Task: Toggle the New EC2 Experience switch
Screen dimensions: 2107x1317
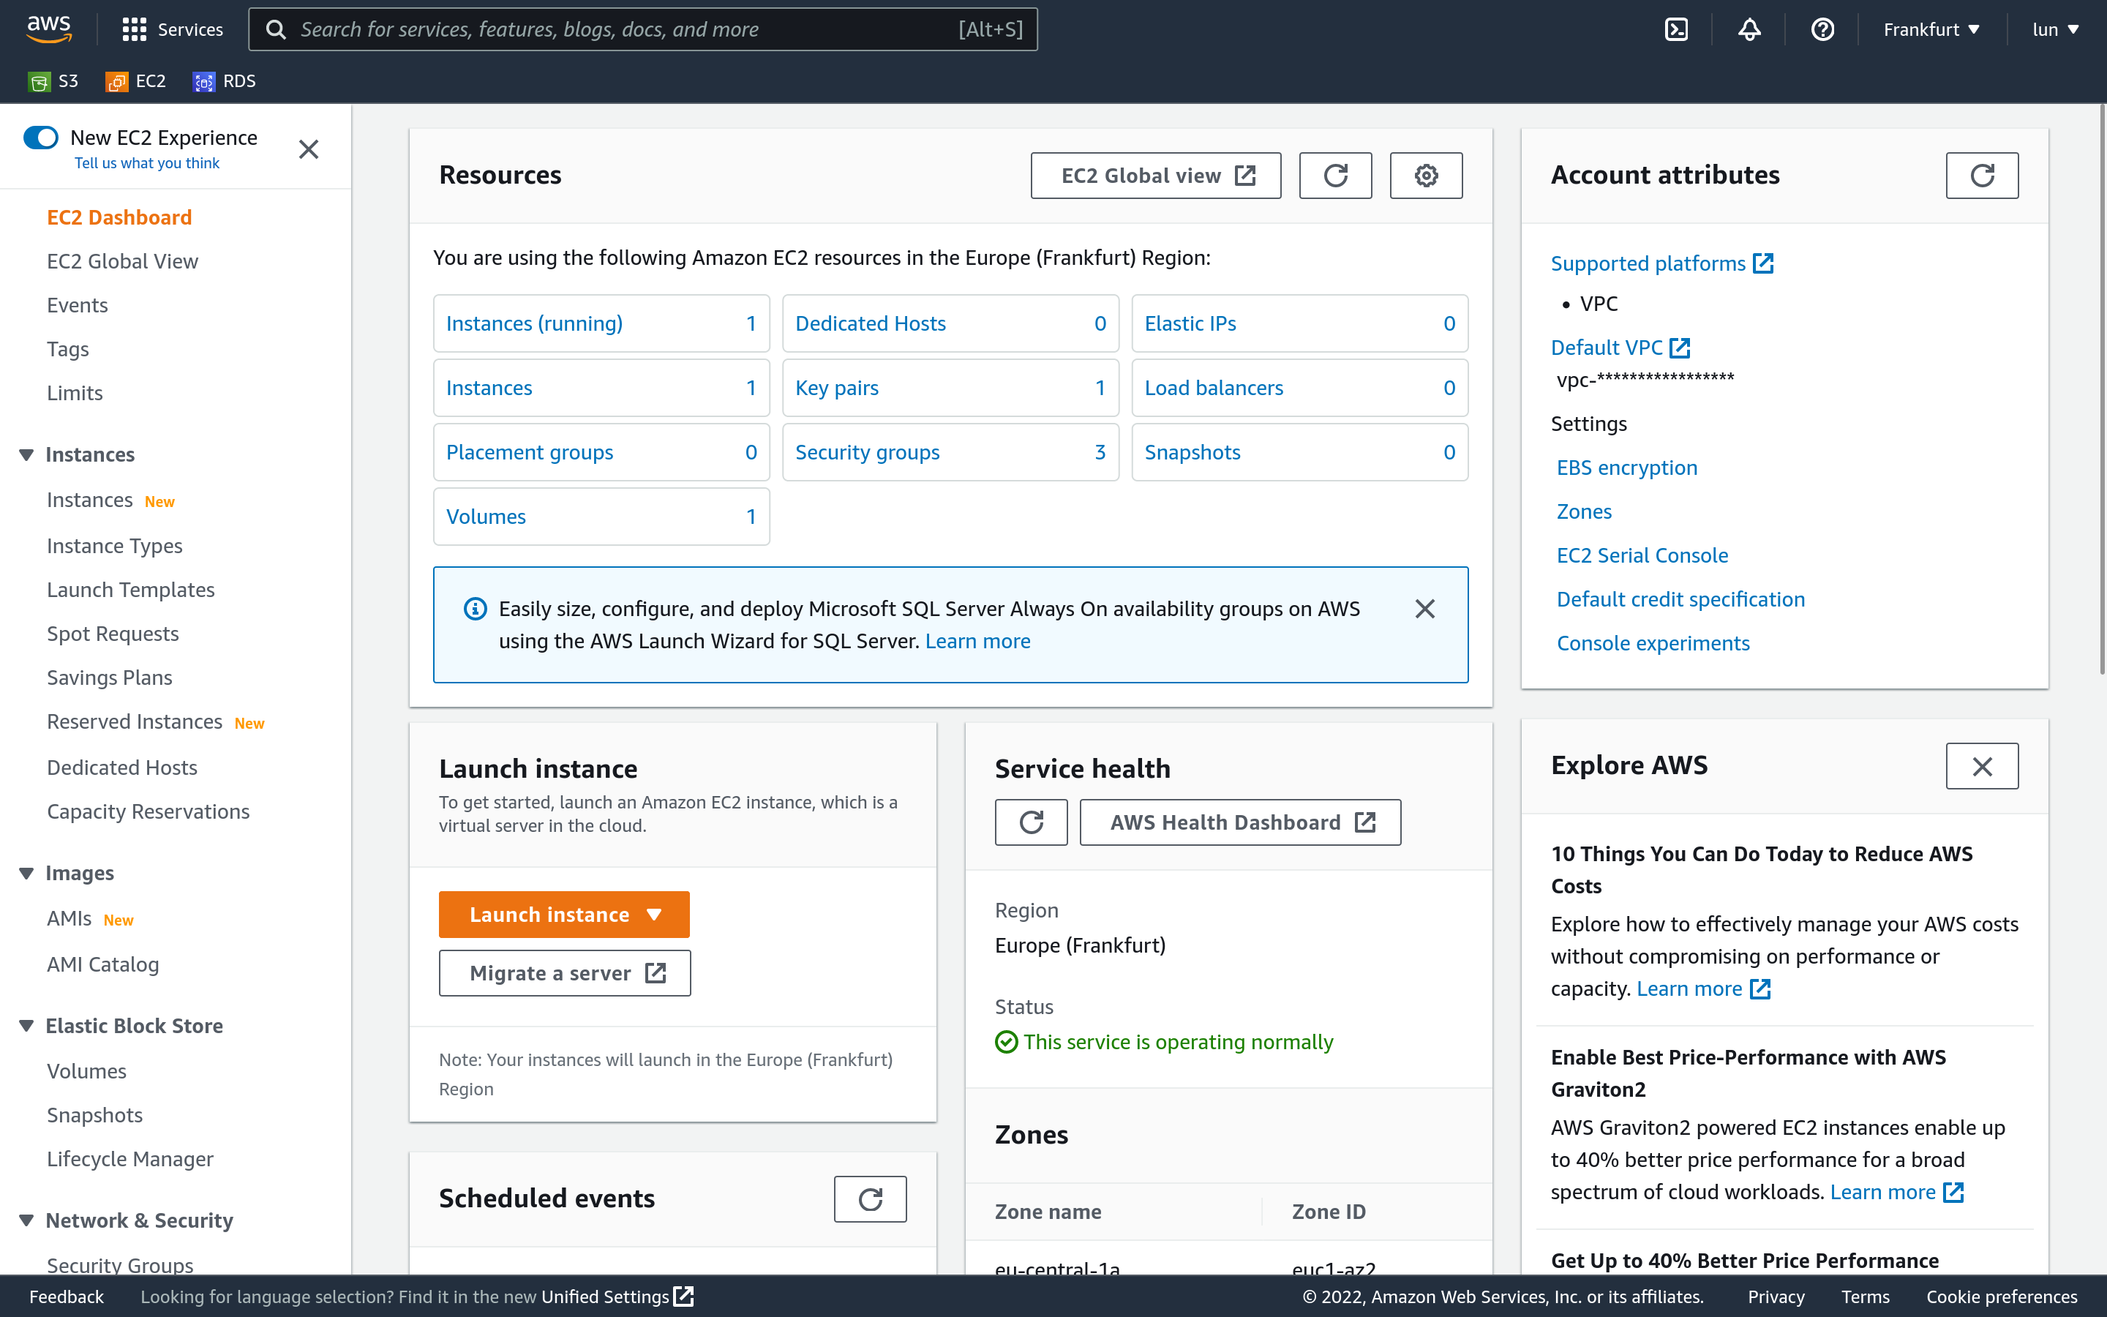Action: tap(40, 137)
